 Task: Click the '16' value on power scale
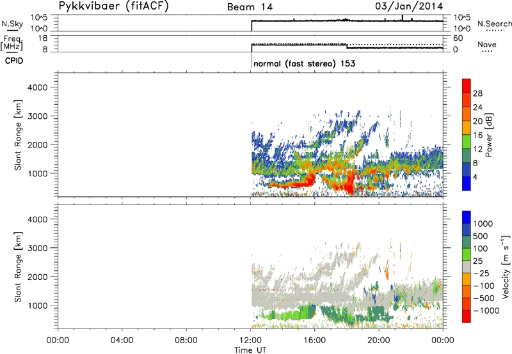[x=477, y=135]
